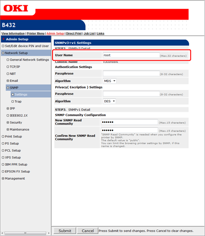Click the Admin Setup header arrow icon
The height and width of the screenshot is (236, 205).
[x=4, y=39]
